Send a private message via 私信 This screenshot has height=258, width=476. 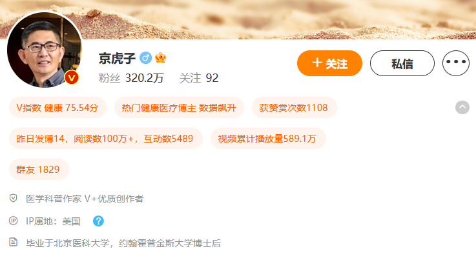(x=402, y=63)
